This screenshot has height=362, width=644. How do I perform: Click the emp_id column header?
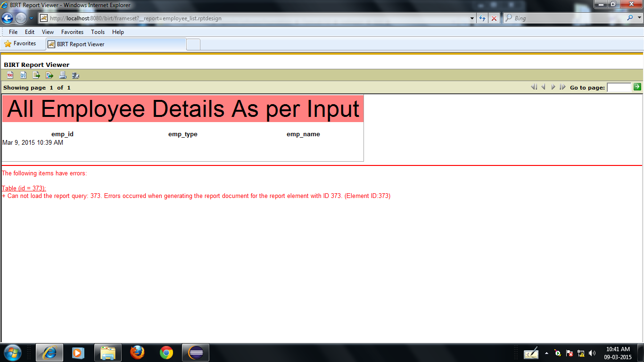click(62, 134)
